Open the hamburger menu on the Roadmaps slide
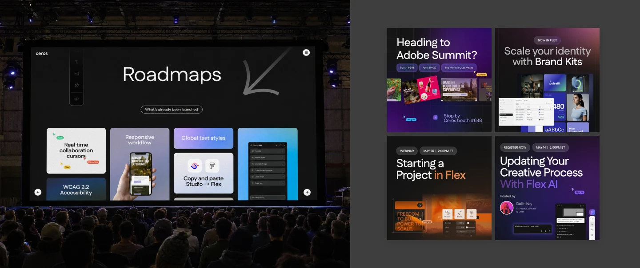The image size is (640, 268). (x=306, y=52)
